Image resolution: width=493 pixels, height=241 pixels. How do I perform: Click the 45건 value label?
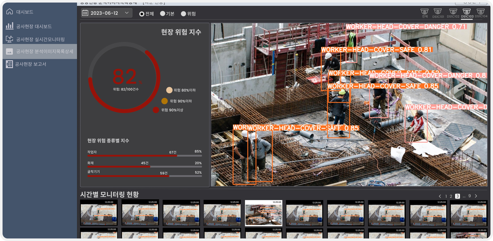(x=145, y=163)
